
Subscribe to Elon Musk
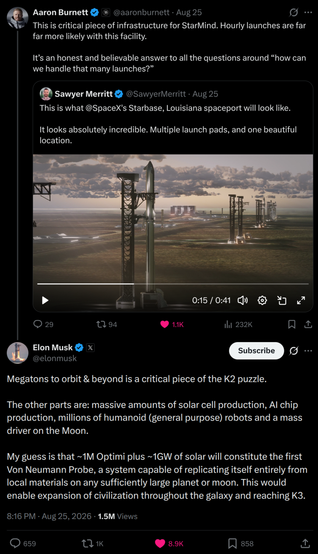pos(256,351)
